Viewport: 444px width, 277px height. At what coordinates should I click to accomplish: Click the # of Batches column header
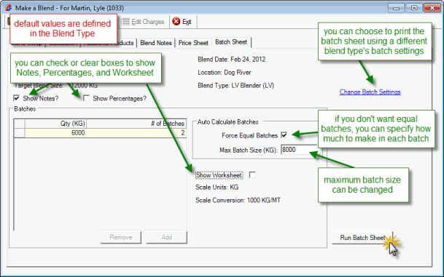pyautogui.click(x=136, y=124)
